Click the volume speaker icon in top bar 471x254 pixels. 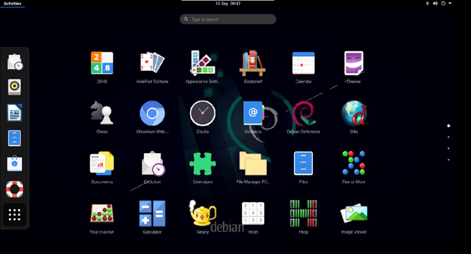[435, 3]
